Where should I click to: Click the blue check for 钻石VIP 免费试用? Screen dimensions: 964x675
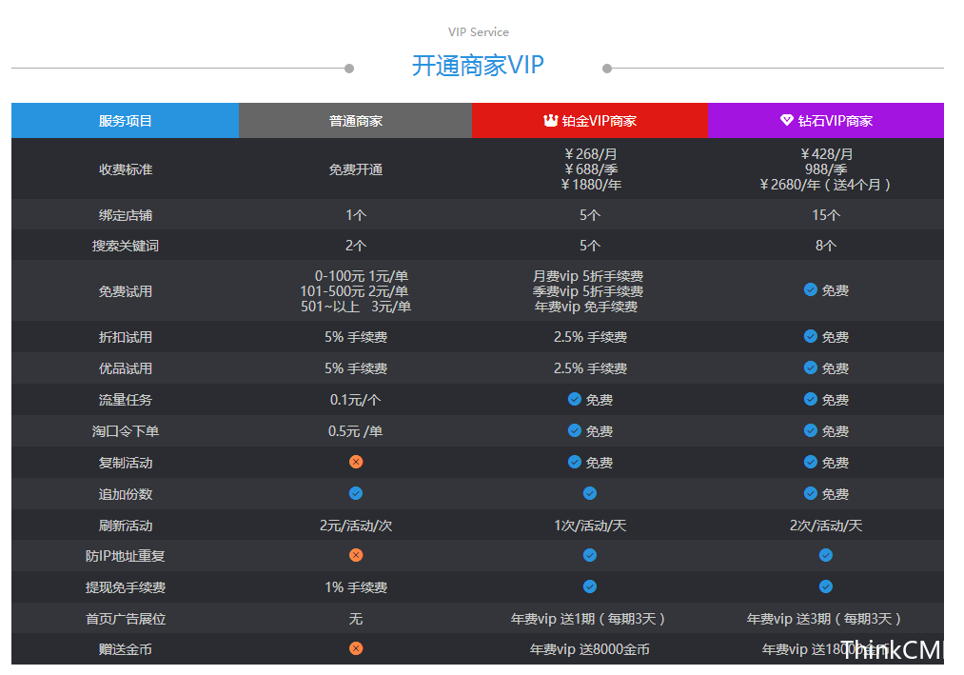810,290
